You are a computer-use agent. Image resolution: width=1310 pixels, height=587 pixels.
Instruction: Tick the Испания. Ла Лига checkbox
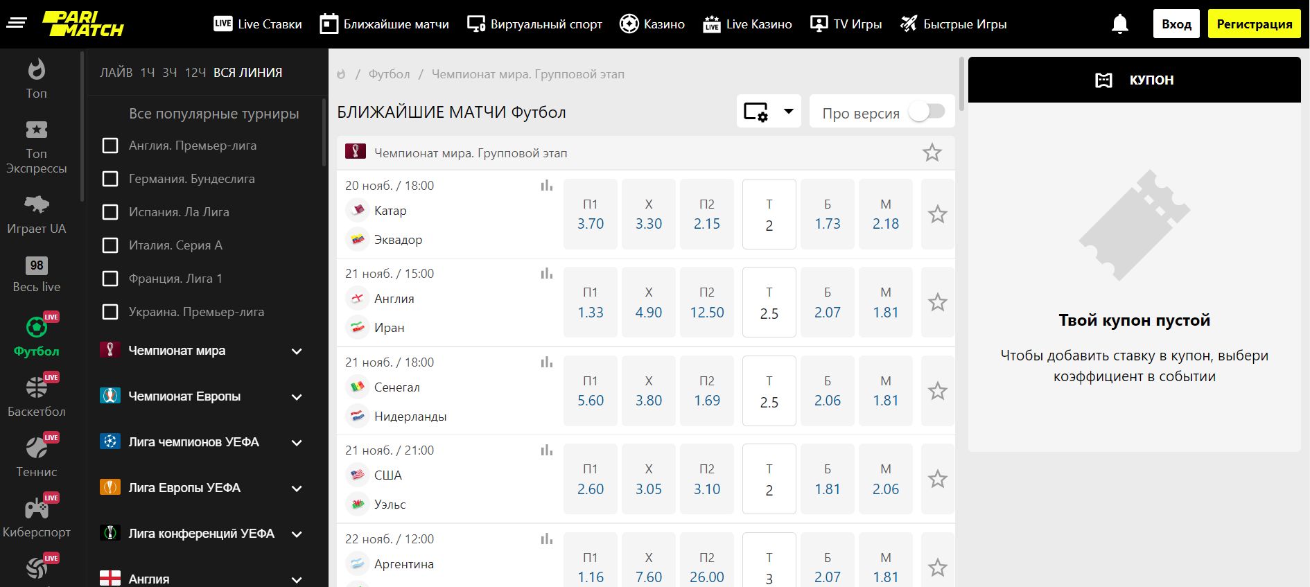(110, 212)
